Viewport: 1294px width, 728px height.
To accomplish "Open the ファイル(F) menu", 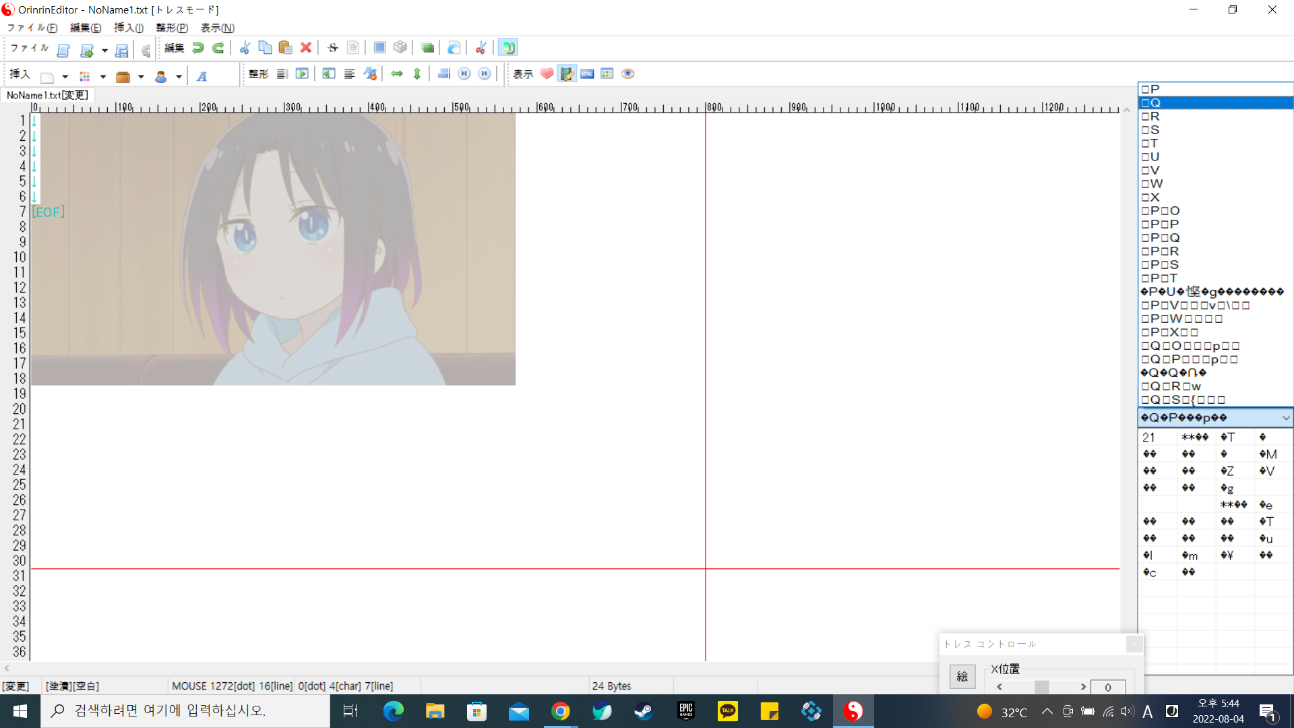I will tap(32, 28).
